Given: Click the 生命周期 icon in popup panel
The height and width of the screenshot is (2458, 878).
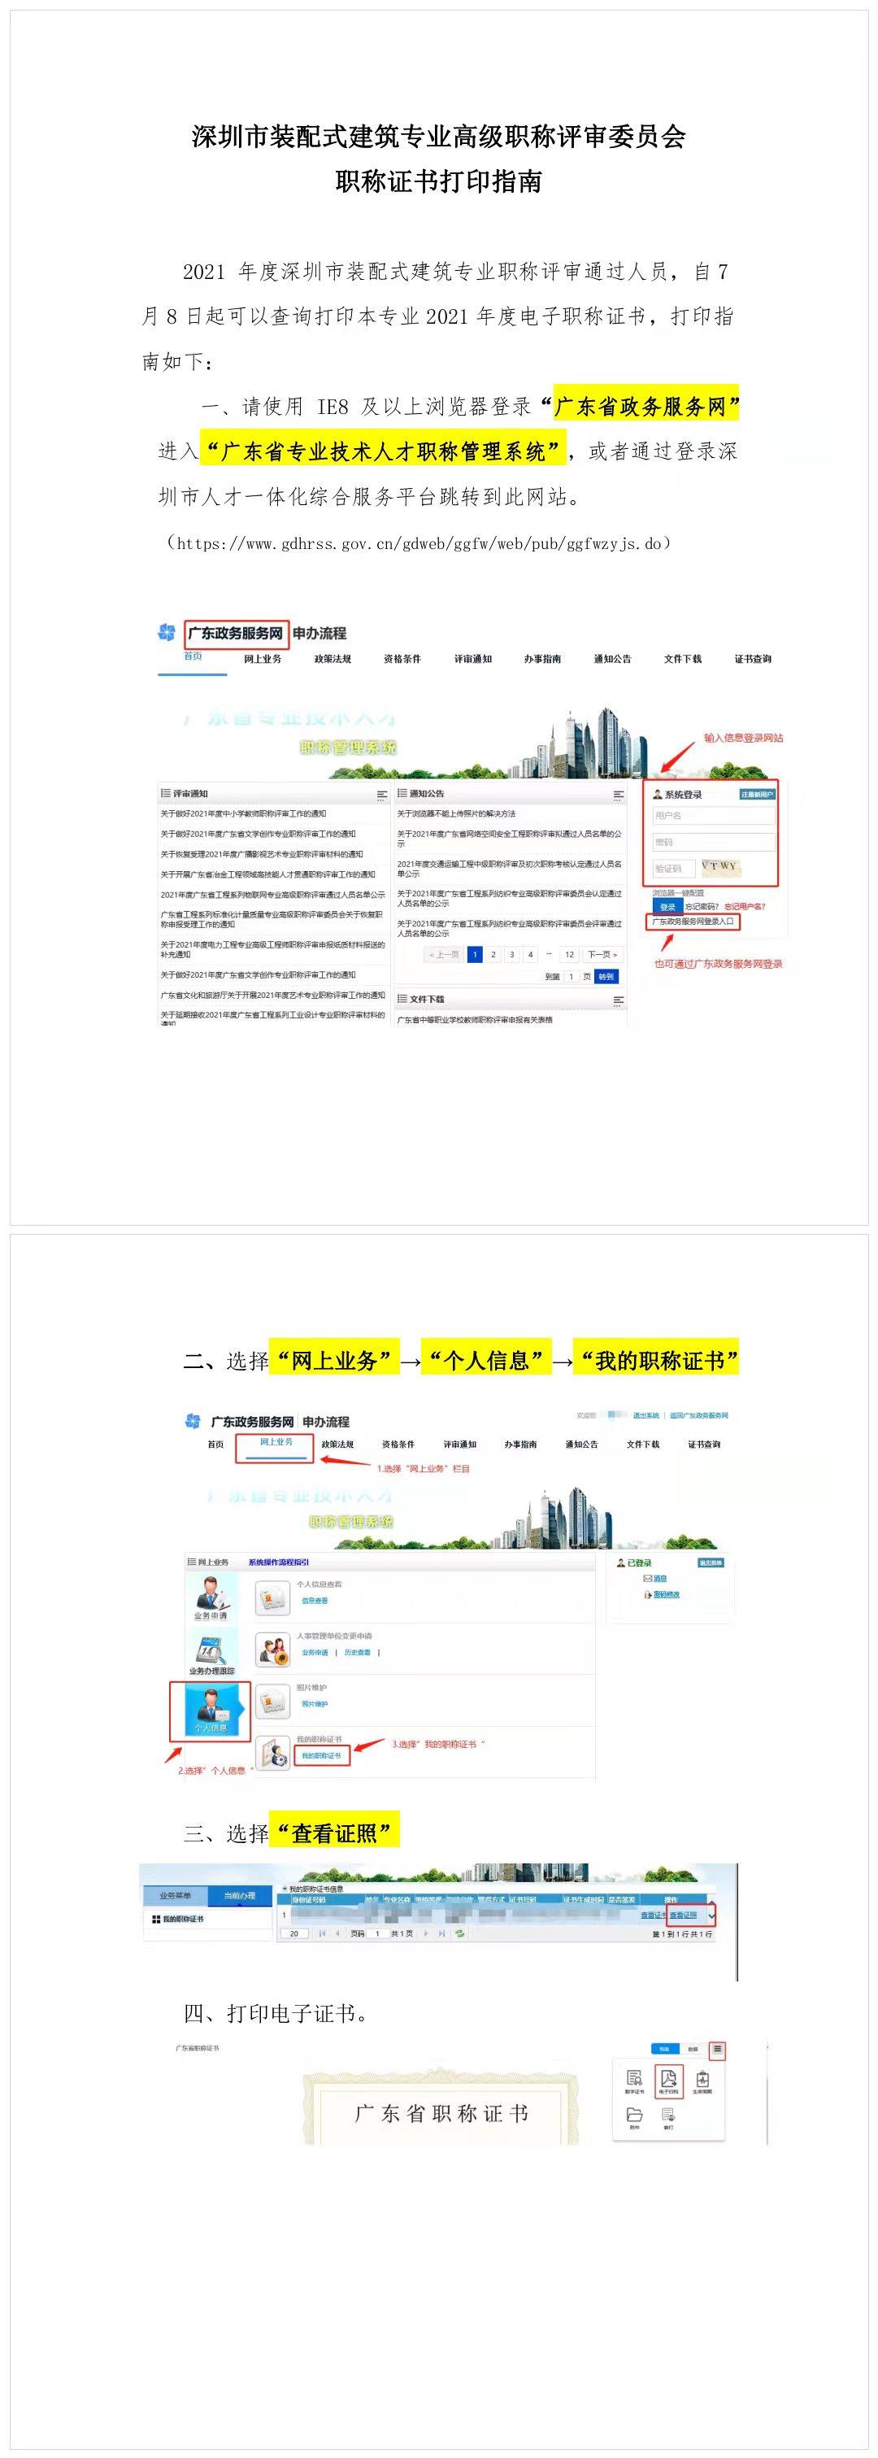Looking at the screenshot, I should pyautogui.click(x=702, y=2079).
